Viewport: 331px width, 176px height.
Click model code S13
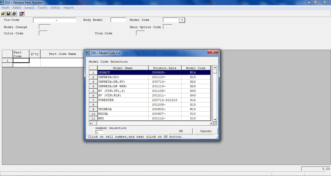pos(193,105)
